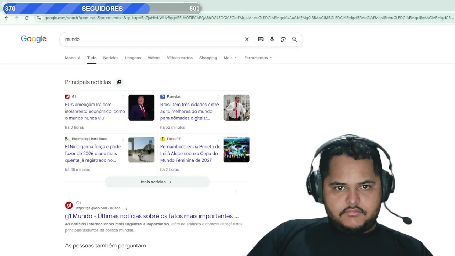Image resolution: width=455 pixels, height=256 pixels.
Task: Click the Copa do Mundo Feminina story thumbnail
Action: [x=236, y=150]
